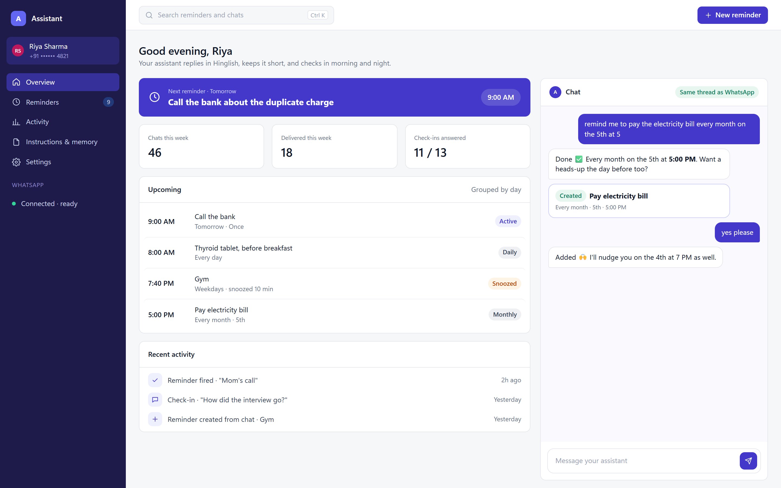Viewport: 781px width, 488px height.
Task: Click the 5:00 PM time in Upcoming
Action: tap(161, 315)
